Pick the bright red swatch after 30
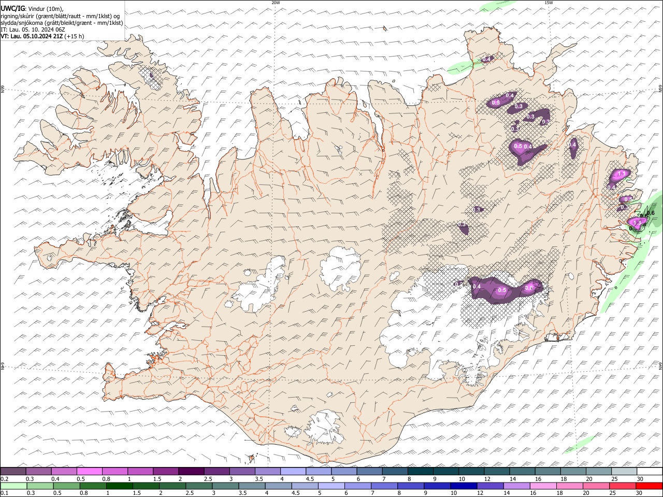 click(x=648, y=486)
